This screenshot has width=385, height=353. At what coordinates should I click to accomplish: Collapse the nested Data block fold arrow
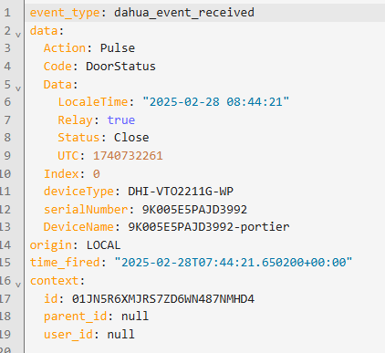tap(18, 88)
